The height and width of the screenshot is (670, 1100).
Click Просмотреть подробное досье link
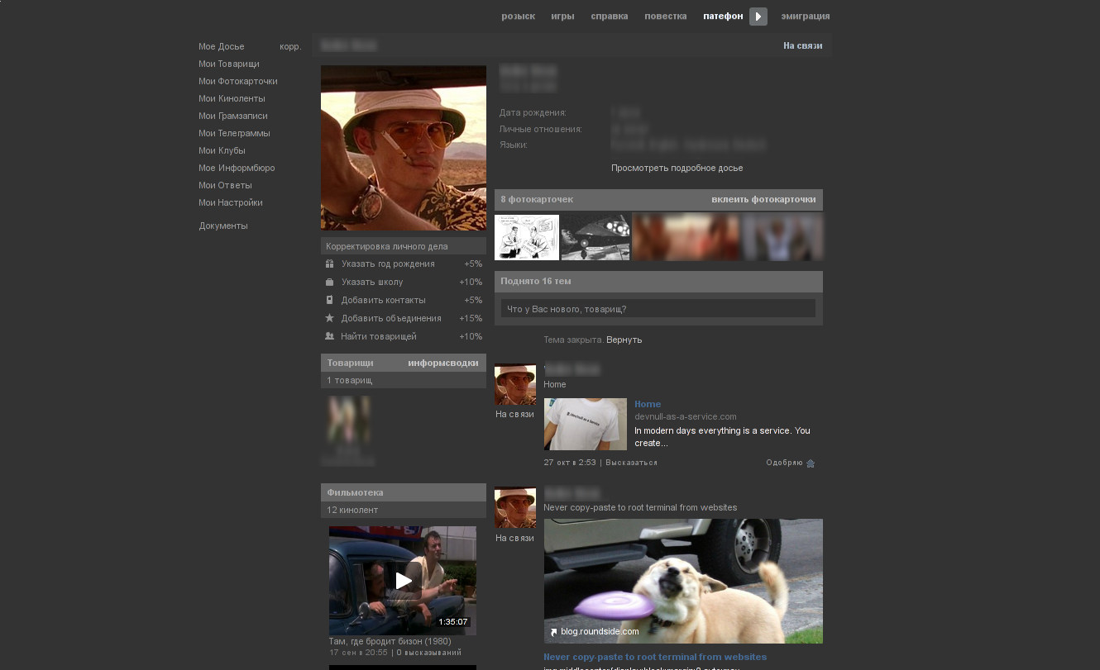click(677, 169)
